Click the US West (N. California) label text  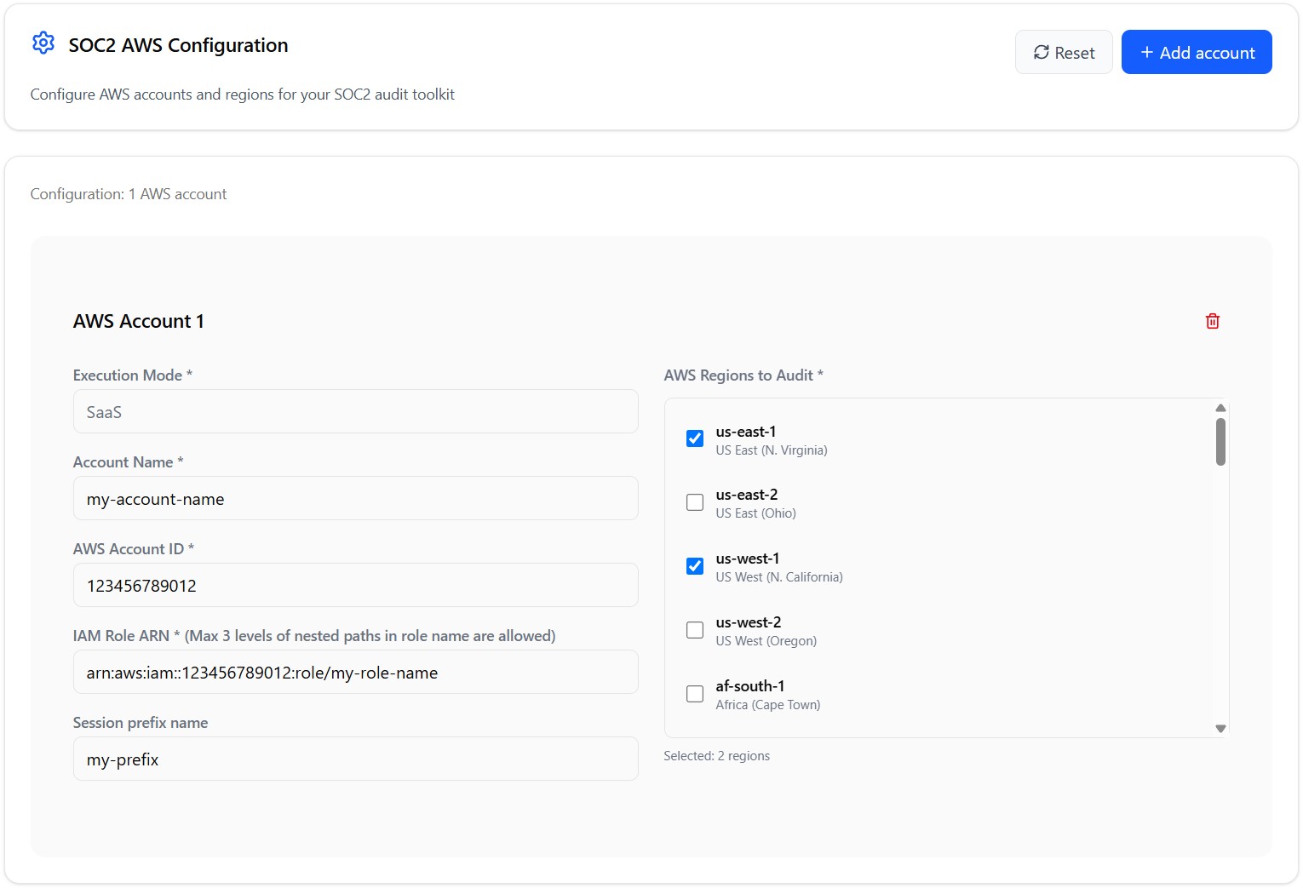778,577
